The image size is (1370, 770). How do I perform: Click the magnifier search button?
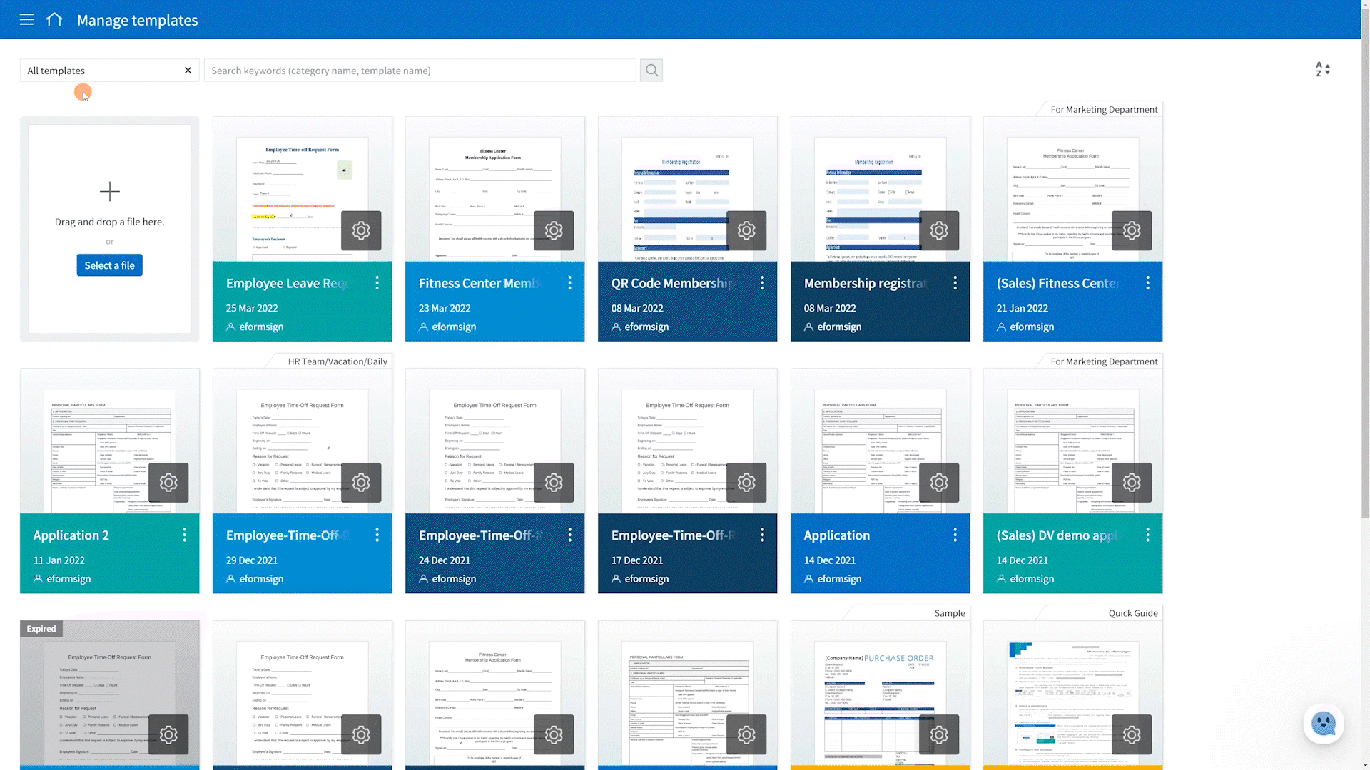[651, 71]
